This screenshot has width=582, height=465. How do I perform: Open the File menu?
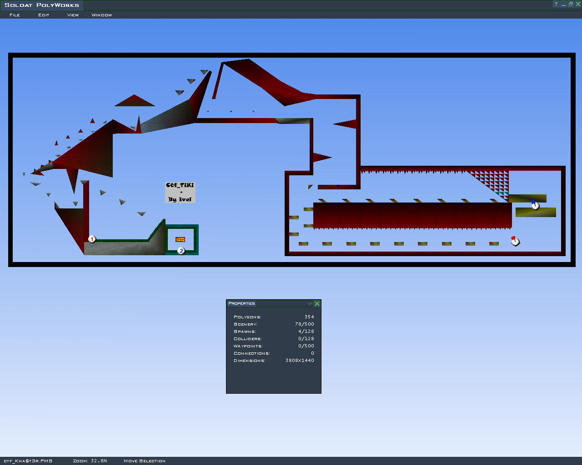click(x=15, y=15)
